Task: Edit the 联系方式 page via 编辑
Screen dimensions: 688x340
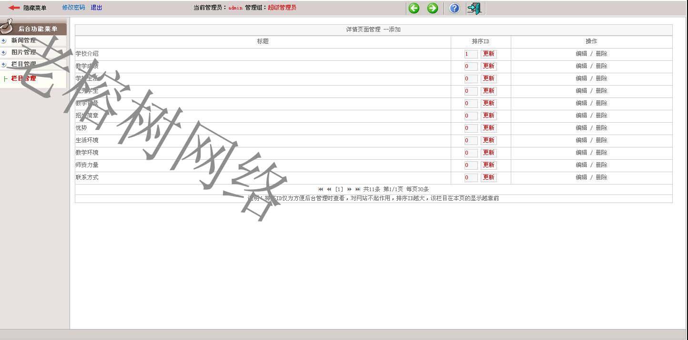Action: pyautogui.click(x=581, y=177)
